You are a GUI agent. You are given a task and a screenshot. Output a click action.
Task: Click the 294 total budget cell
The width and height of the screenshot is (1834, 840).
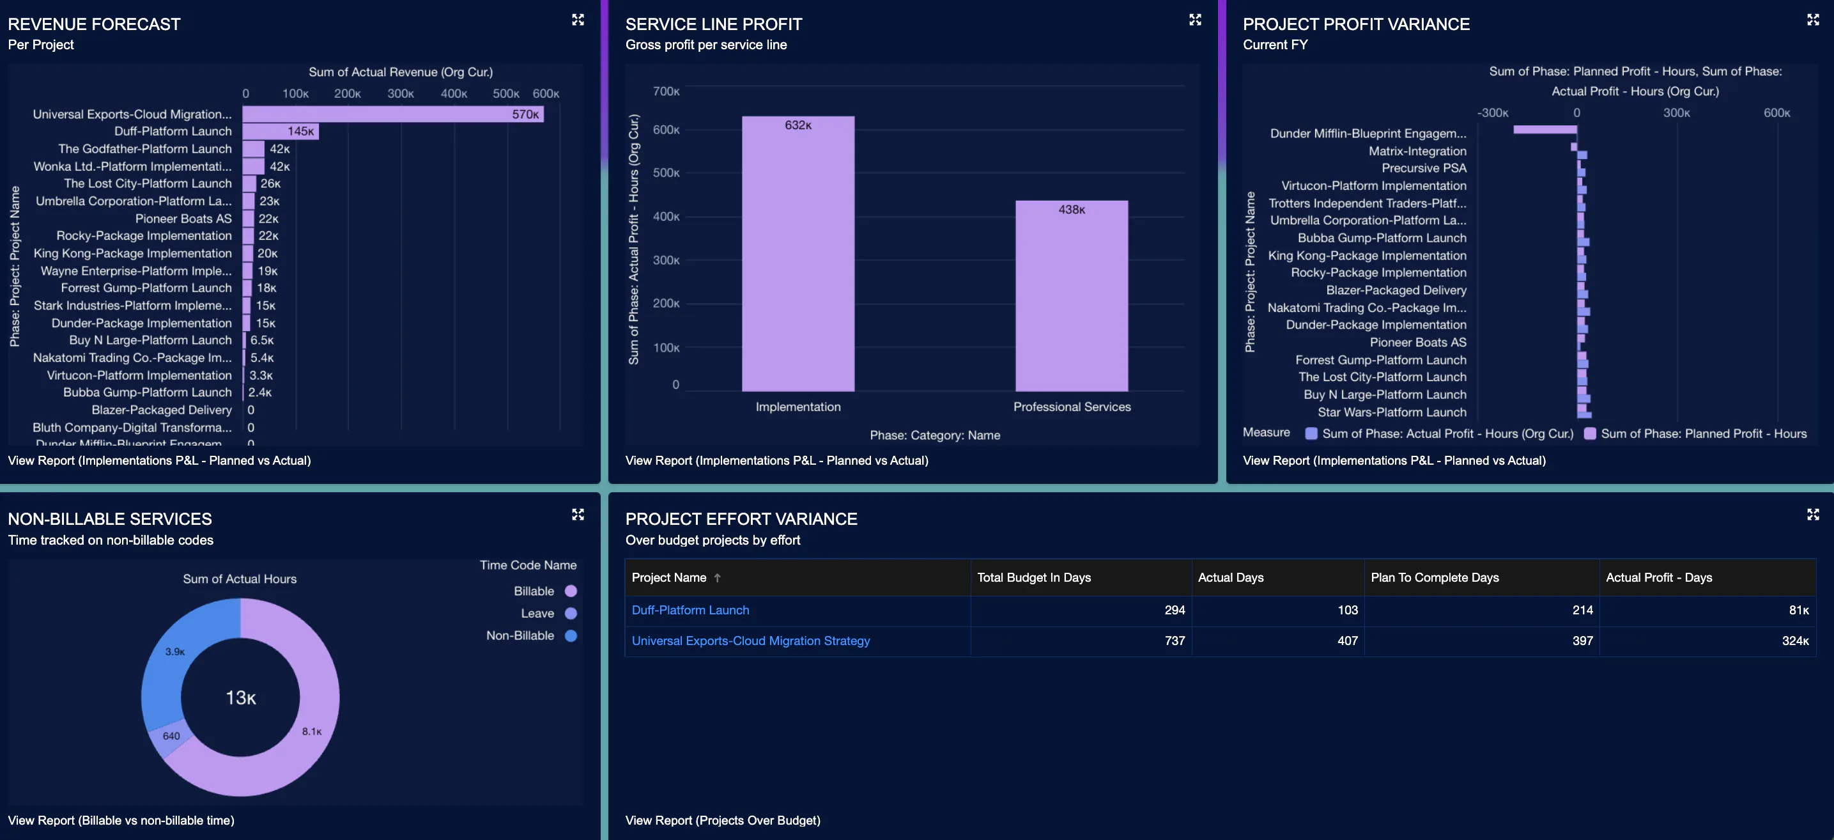click(1081, 611)
